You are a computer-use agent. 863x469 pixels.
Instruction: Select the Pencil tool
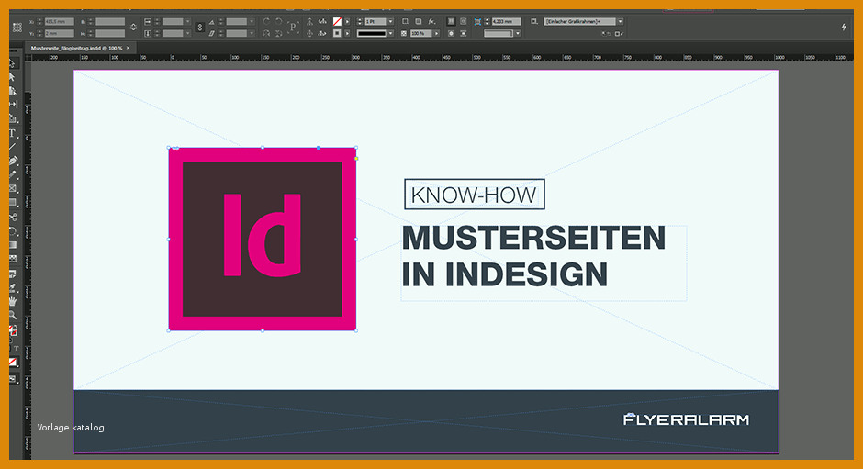pyautogui.click(x=13, y=174)
